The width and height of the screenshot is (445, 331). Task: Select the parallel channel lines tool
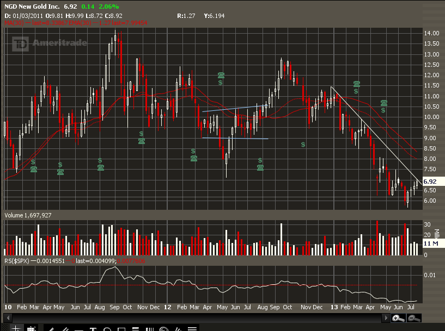pyautogui.click(x=64, y=328)
